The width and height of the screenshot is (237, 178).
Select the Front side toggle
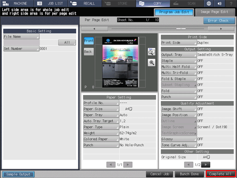coord(89,41)
